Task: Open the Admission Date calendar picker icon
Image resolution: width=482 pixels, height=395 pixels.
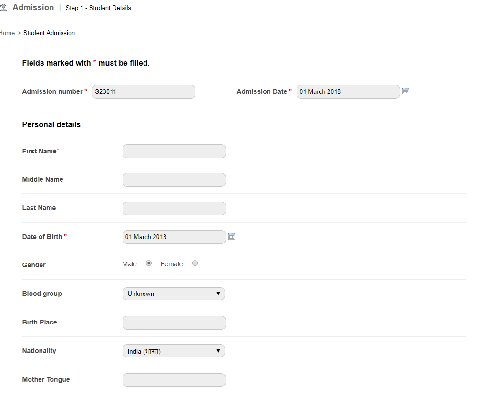Action: click(406, 91)
